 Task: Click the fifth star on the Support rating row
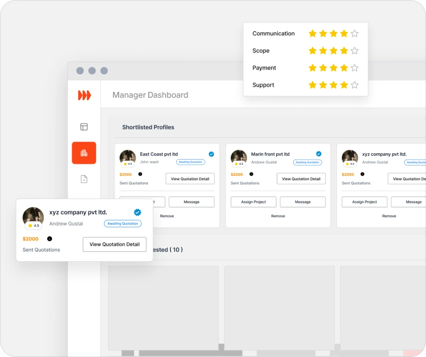[355, 85]
